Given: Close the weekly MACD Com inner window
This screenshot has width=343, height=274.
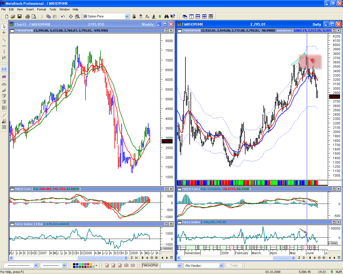Looking at the screenshot, I should pyautogui.click(x=171, y=189).
